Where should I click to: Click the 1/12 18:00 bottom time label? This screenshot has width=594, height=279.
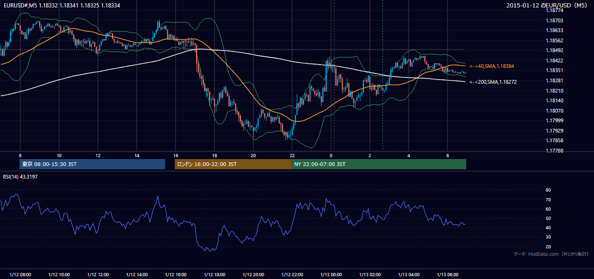click(214, 274)
